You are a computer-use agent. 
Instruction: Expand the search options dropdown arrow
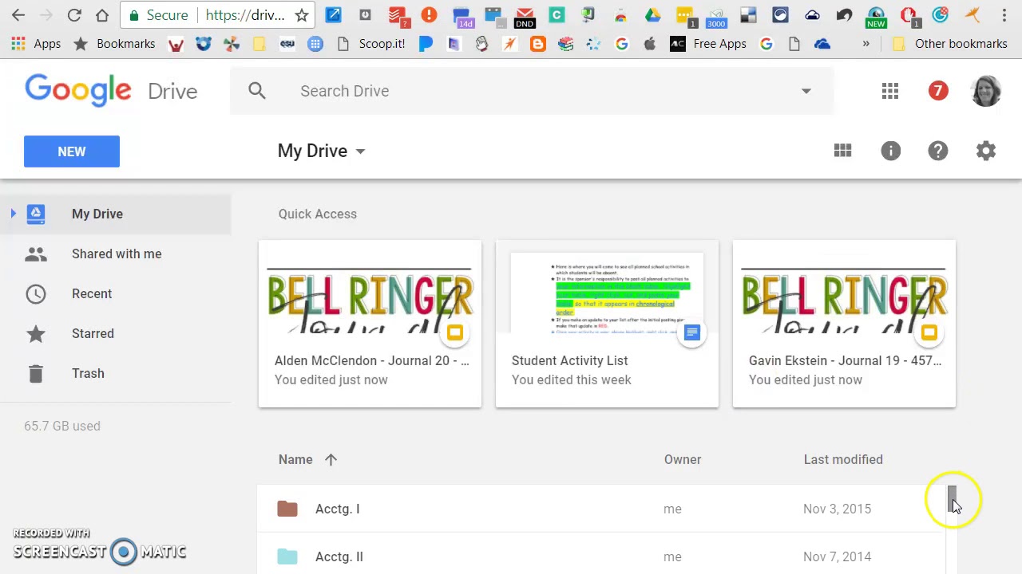[x=806, y=91]
